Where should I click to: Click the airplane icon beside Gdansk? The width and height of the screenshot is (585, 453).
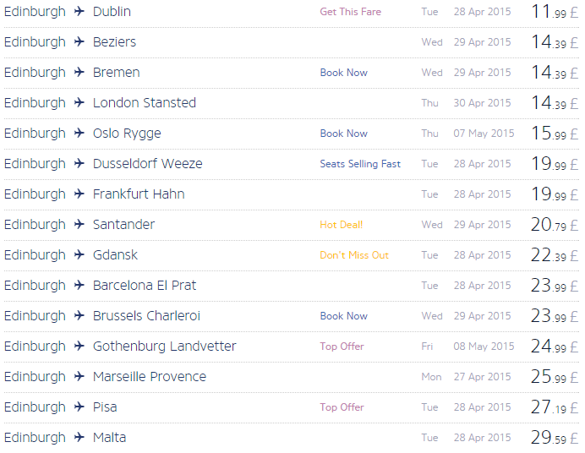(79, 254)
